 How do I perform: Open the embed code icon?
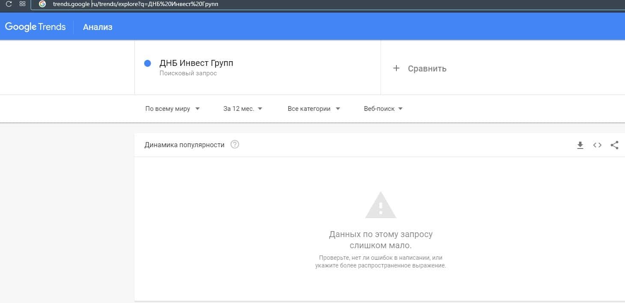597,145
